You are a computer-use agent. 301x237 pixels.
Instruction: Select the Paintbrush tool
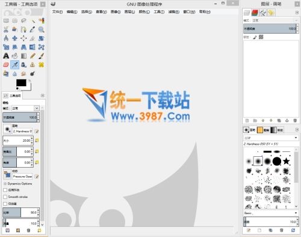click(42, 56)
